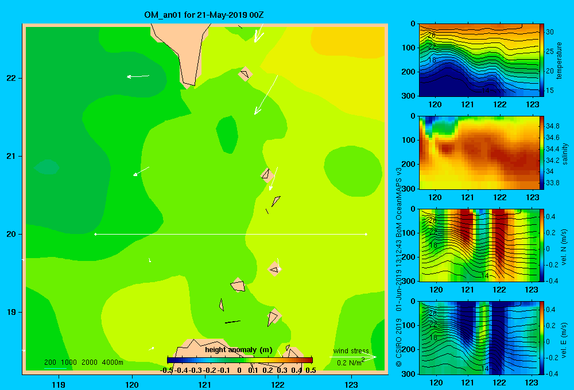Click the '34.8' salinity scale value

[x=552, y=126]
